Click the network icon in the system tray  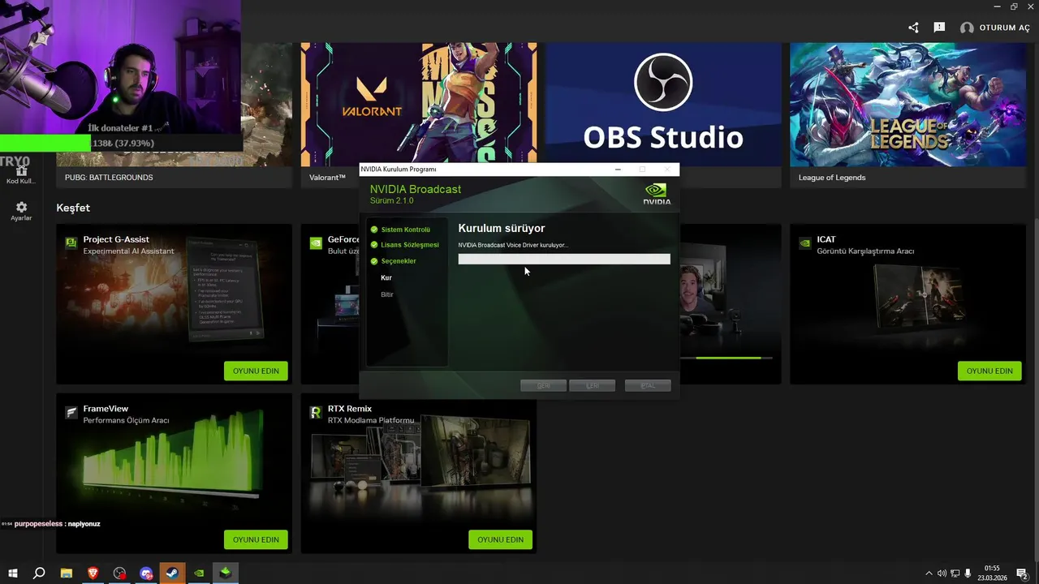coord(955,573)
